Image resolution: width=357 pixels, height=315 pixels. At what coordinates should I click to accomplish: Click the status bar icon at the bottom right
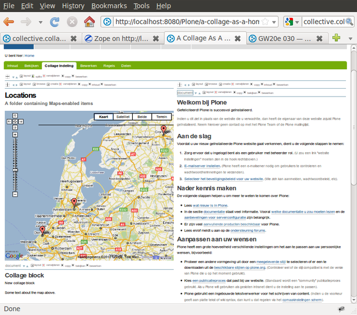coord(341,309)
